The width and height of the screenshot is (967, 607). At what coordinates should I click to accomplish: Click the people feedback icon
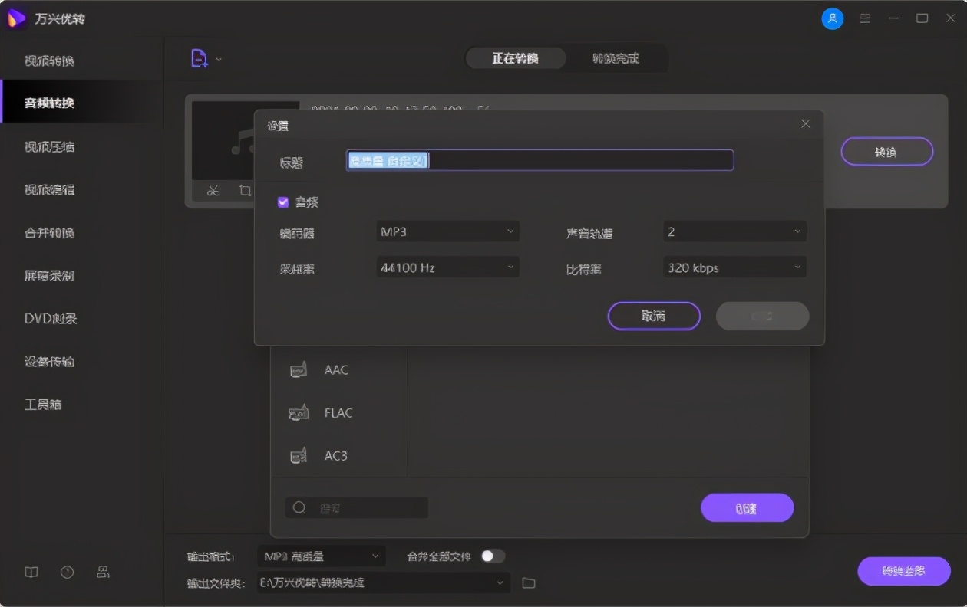(x=103, y=572)
